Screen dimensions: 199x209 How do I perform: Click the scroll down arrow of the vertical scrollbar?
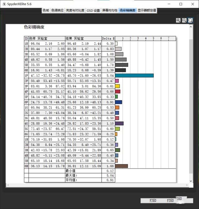click(x=191, y=181)
